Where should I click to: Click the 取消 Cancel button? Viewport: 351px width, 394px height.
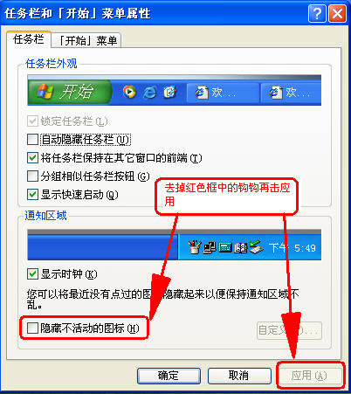(239, 376)
